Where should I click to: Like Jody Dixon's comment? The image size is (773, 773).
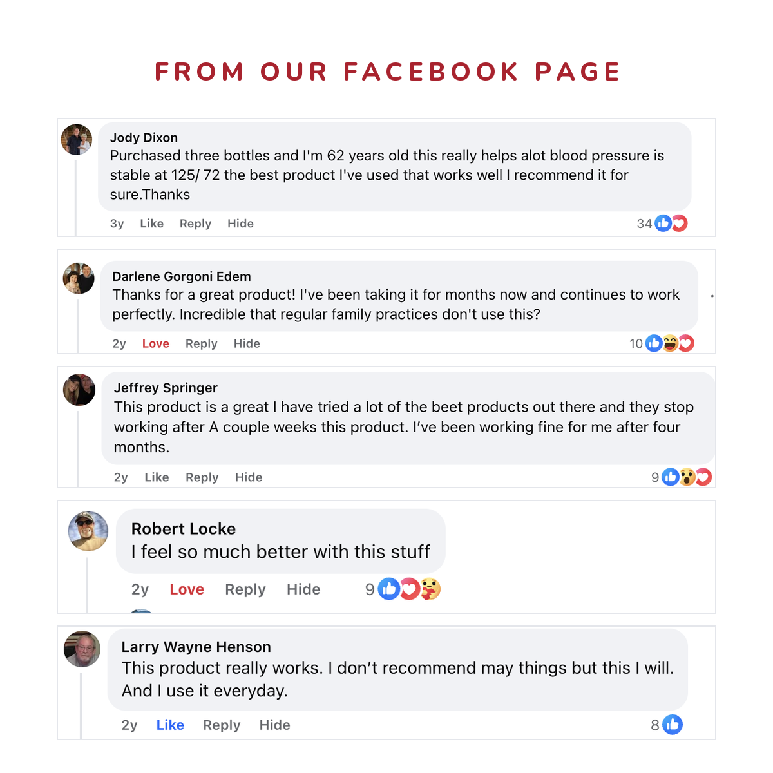(152, 224)
